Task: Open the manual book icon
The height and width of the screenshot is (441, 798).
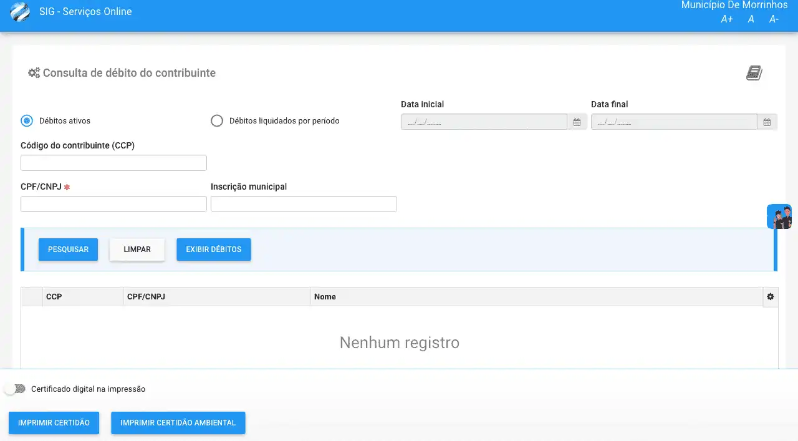Action: pyautogui.click(x=754, y=73)
